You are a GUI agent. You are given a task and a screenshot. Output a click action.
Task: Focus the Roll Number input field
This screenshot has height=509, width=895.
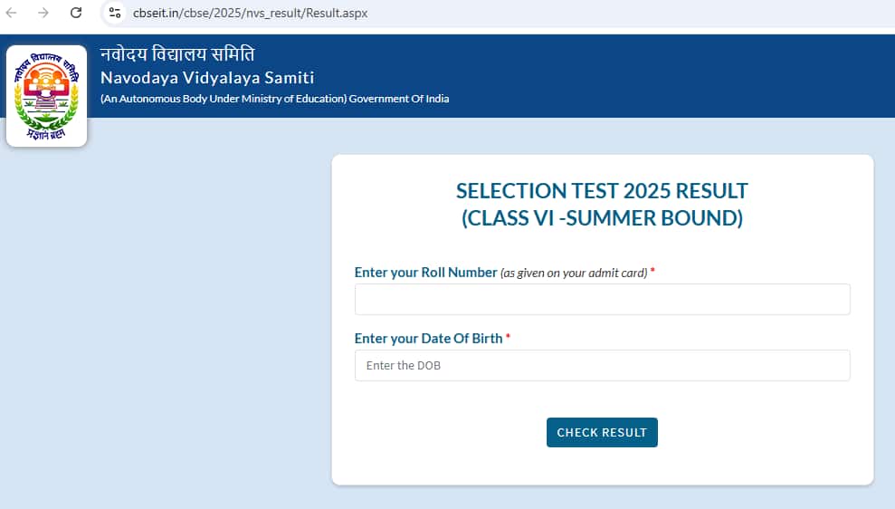pyautogui.click(x=602, y=300)
